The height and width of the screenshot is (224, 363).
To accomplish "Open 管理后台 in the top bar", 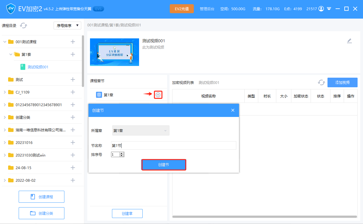I will tap(207, 9).
